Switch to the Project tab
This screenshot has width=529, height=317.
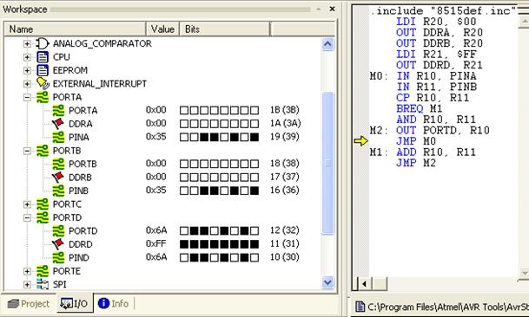[29, 303]
